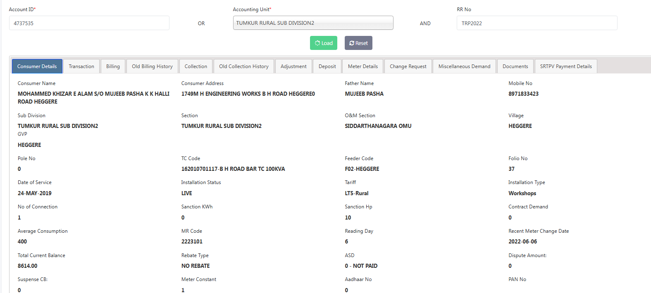Screen dimensions: 651x293
Task: Switch to the Transaction tab
Action: [81, 66]
